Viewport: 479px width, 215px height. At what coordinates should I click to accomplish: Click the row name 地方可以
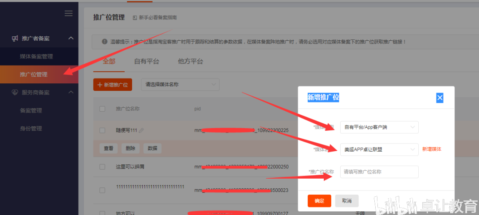(x=125, y=212)
